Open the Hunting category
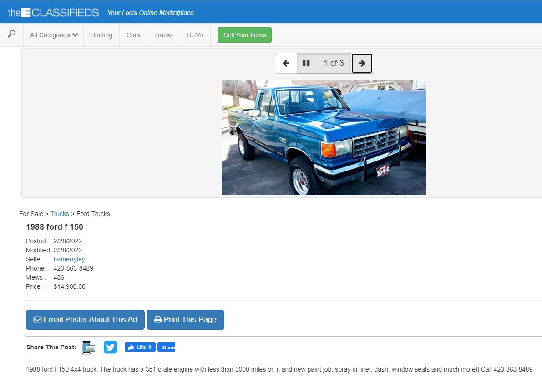The image size is (542, 382). pos(101,35)
